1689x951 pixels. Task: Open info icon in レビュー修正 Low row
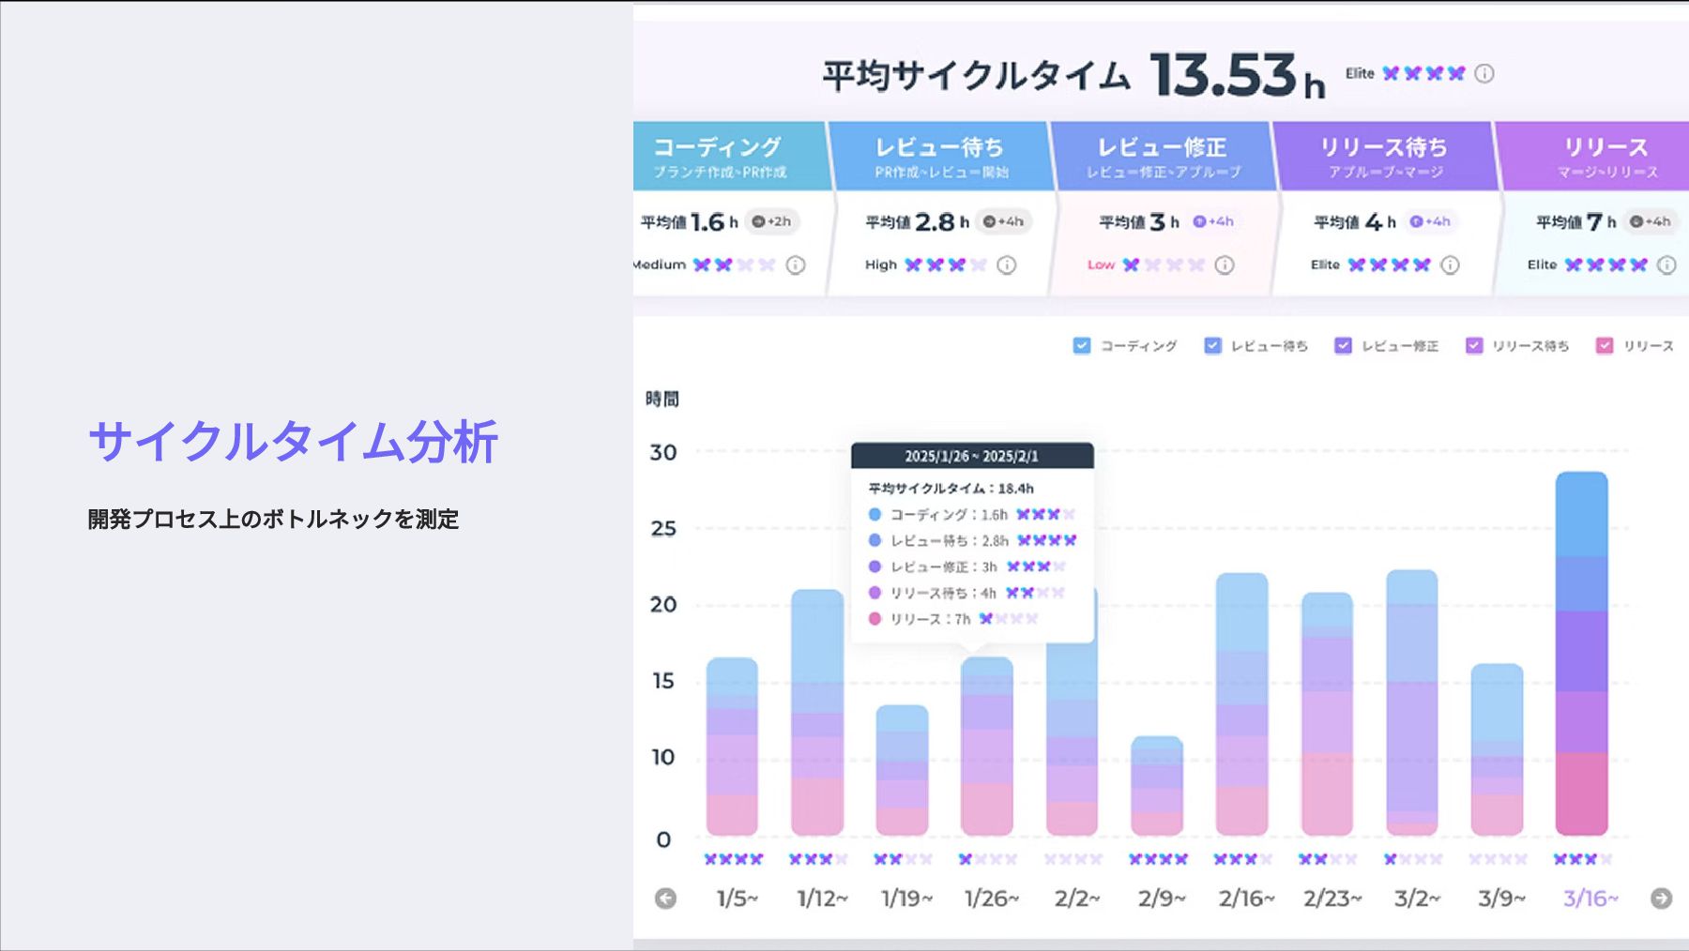coord(1225,265)
